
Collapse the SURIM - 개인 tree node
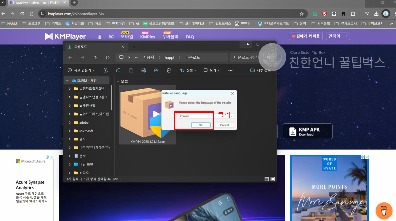pos(67,80)
